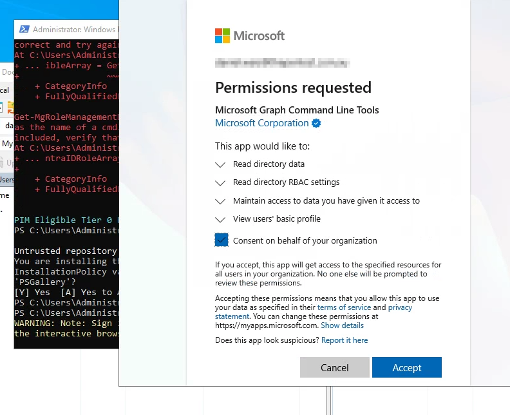This screenshot has width=510, height=415.
Task: Click the 'Permissions requested' heading
Action: point(293,88)
